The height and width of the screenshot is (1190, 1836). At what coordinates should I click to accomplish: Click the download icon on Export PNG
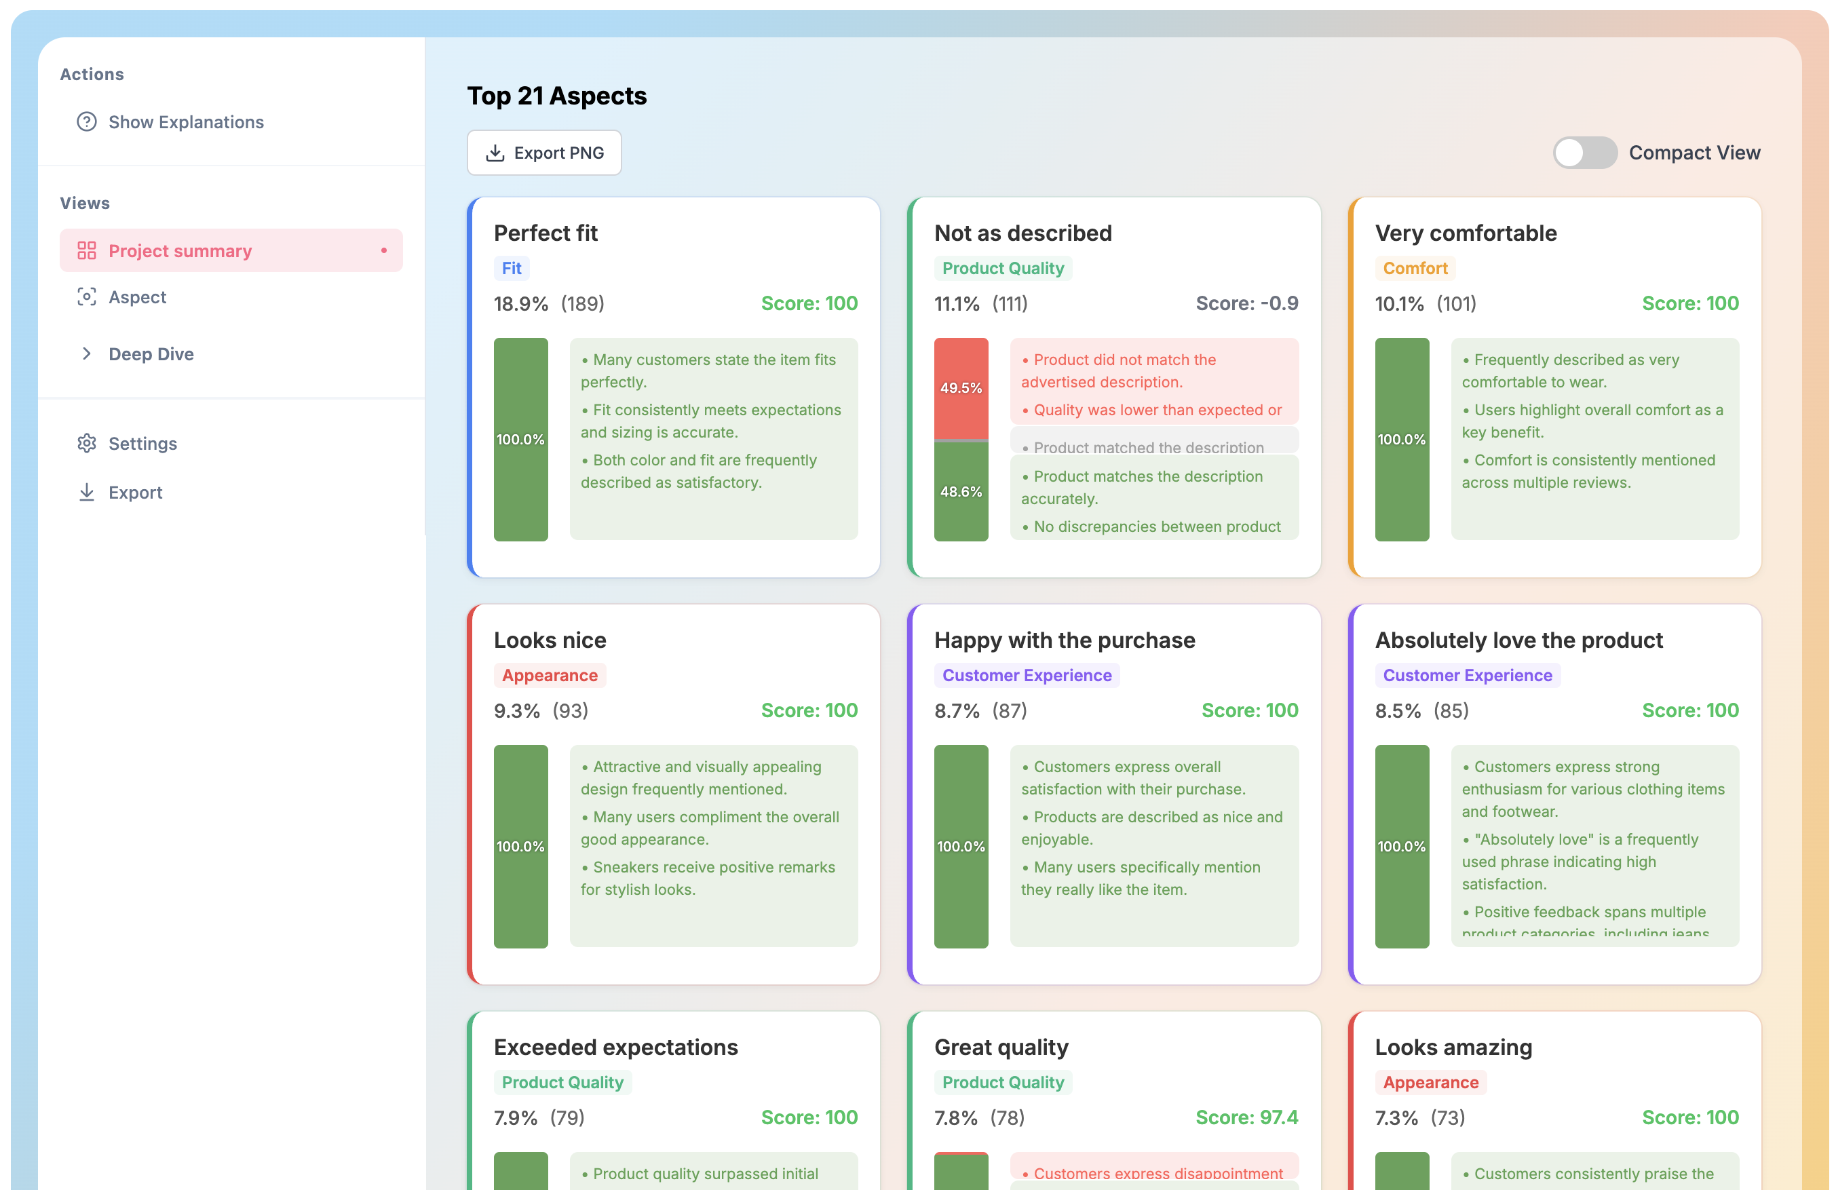[x=495, y=153]
